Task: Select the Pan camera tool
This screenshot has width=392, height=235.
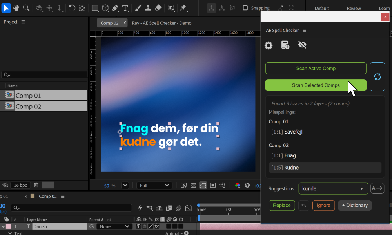Action: [49, 8]
